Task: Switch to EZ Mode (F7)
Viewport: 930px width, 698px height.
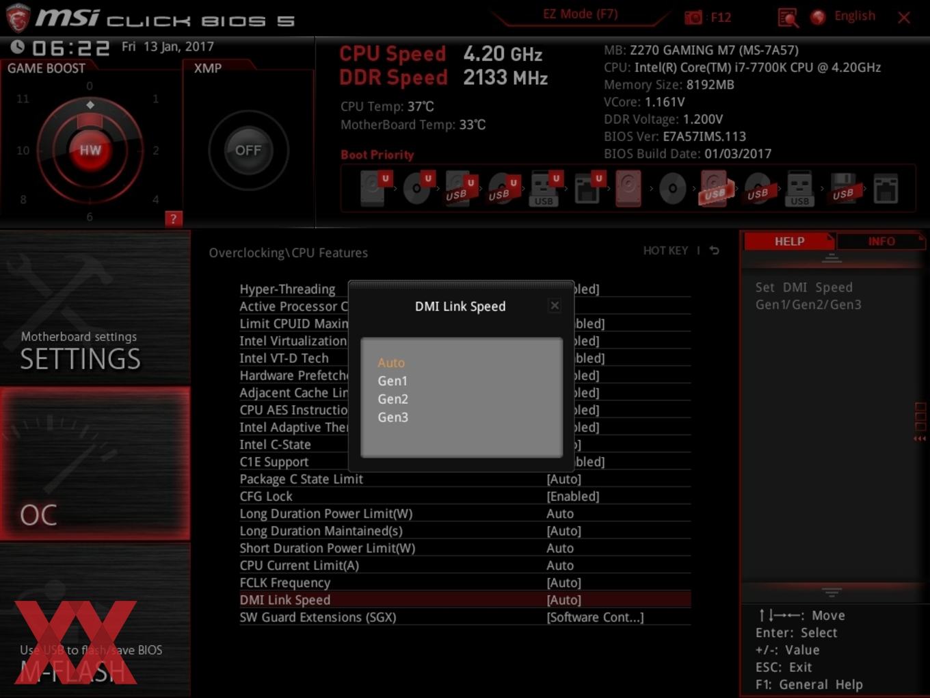Action: pyautogui.click(x=580, y=14)
